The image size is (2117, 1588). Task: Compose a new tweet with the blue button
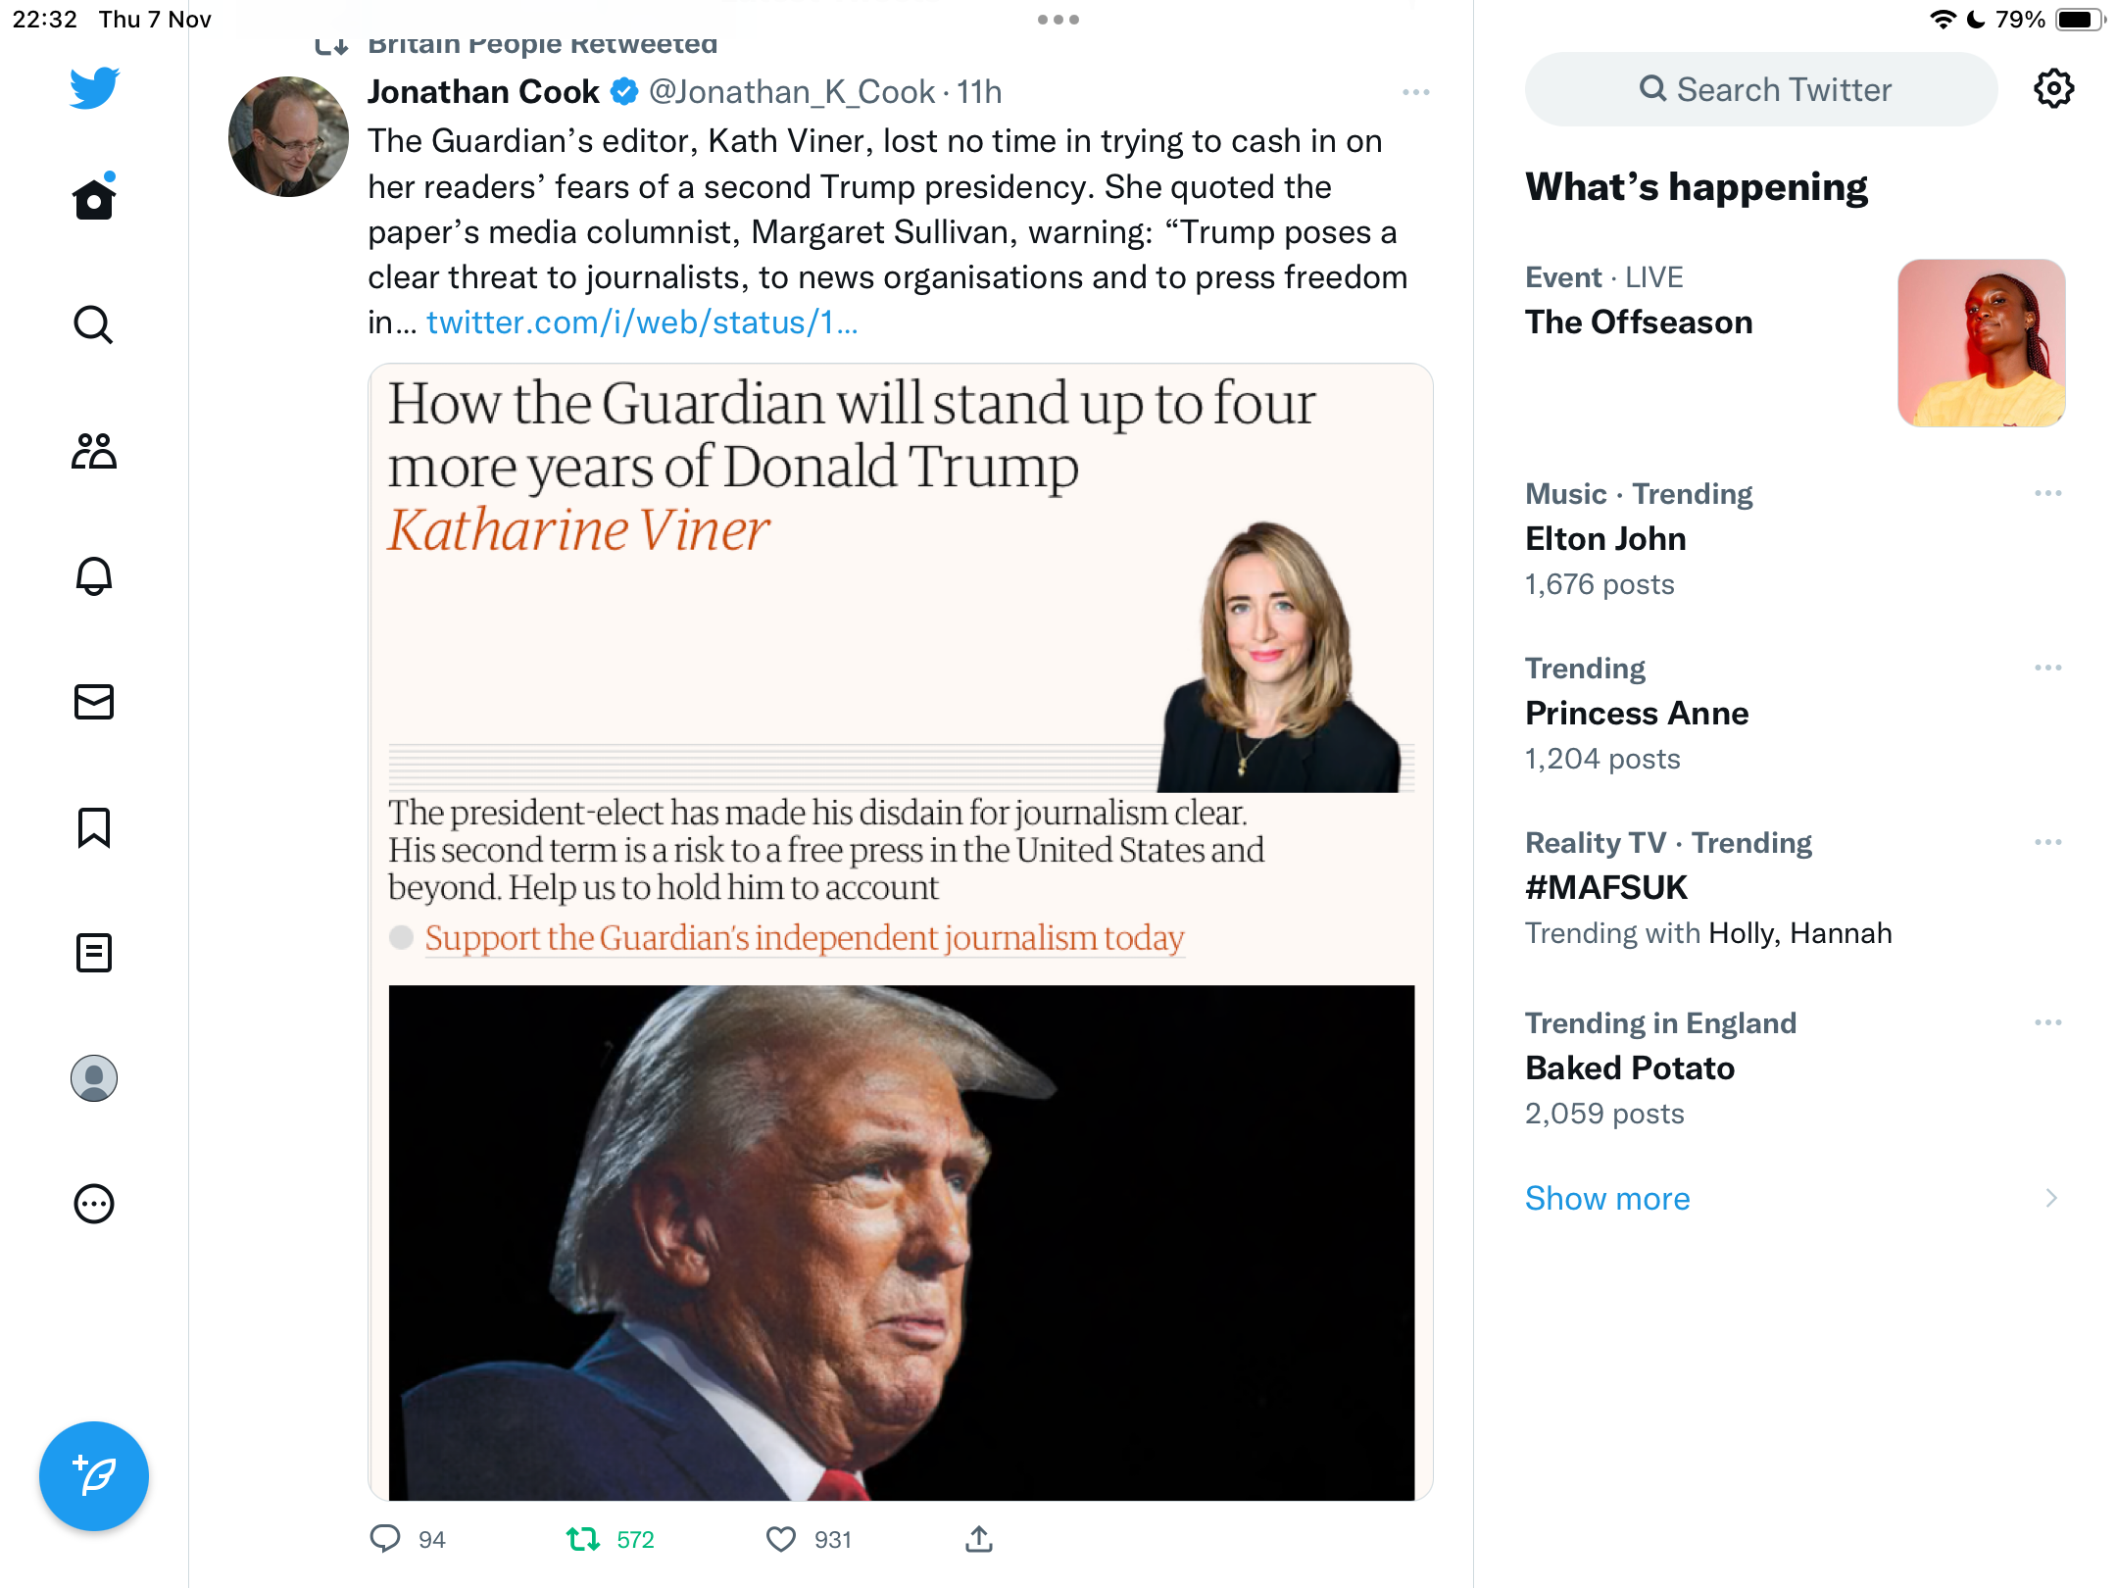tap(94, 1476)
